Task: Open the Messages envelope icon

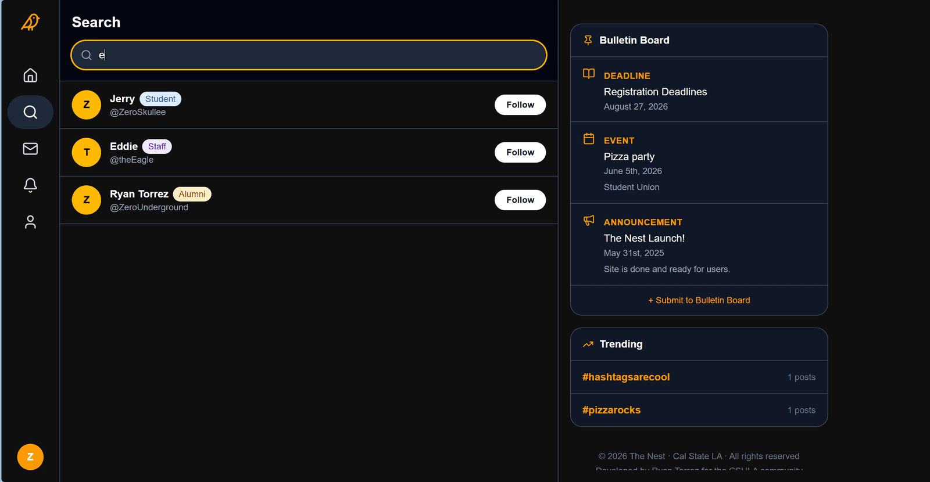Action: click(30, 149)
